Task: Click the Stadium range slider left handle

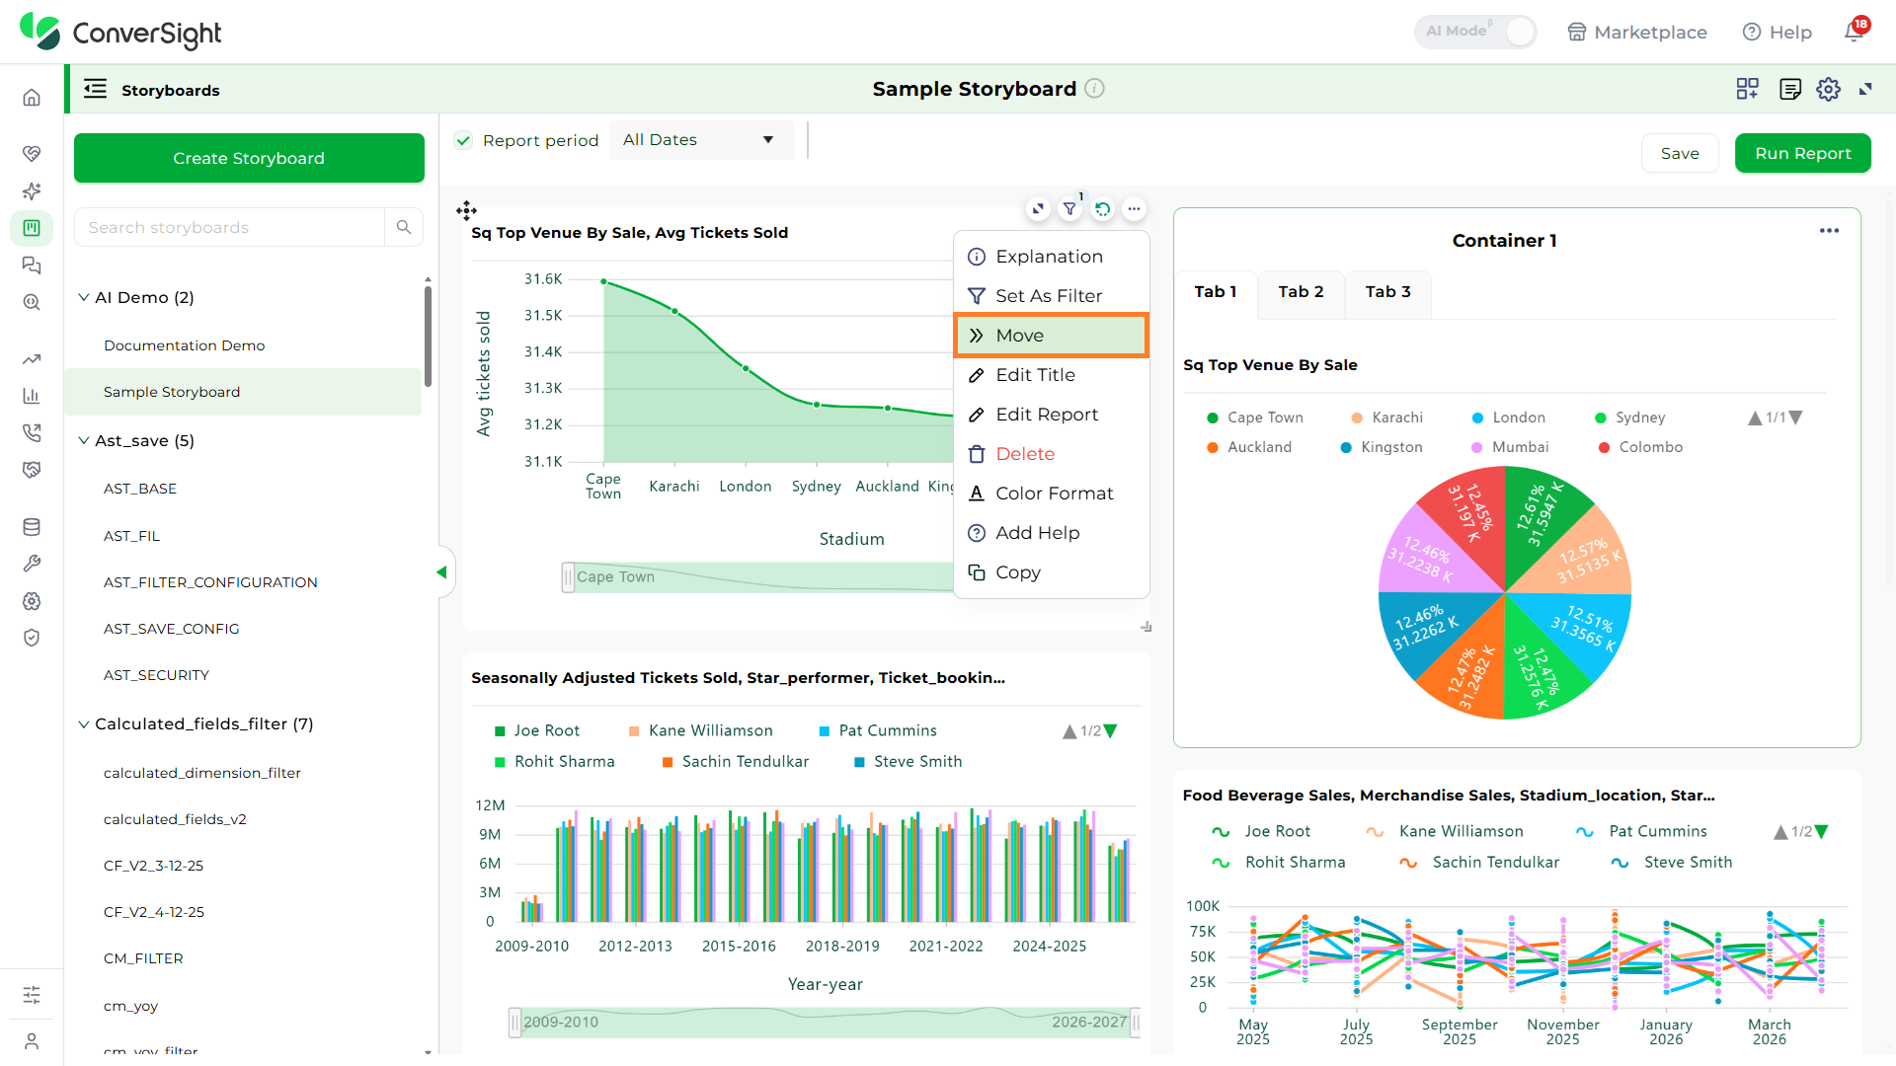Action: coord(568,577)
